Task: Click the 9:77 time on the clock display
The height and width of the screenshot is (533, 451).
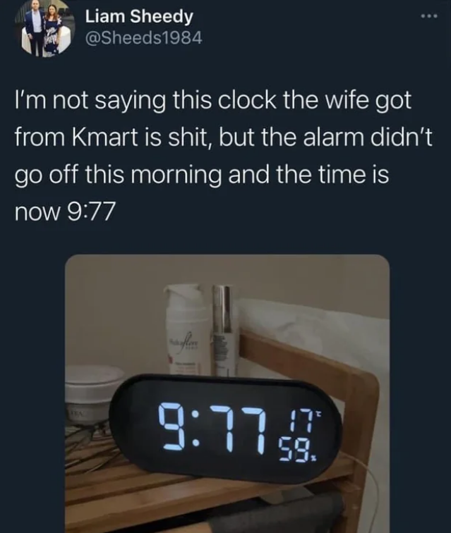Action: [214, 429]
